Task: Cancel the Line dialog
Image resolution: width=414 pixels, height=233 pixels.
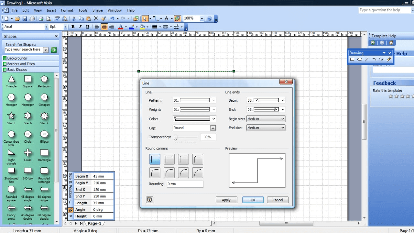Action: [278, 200]
